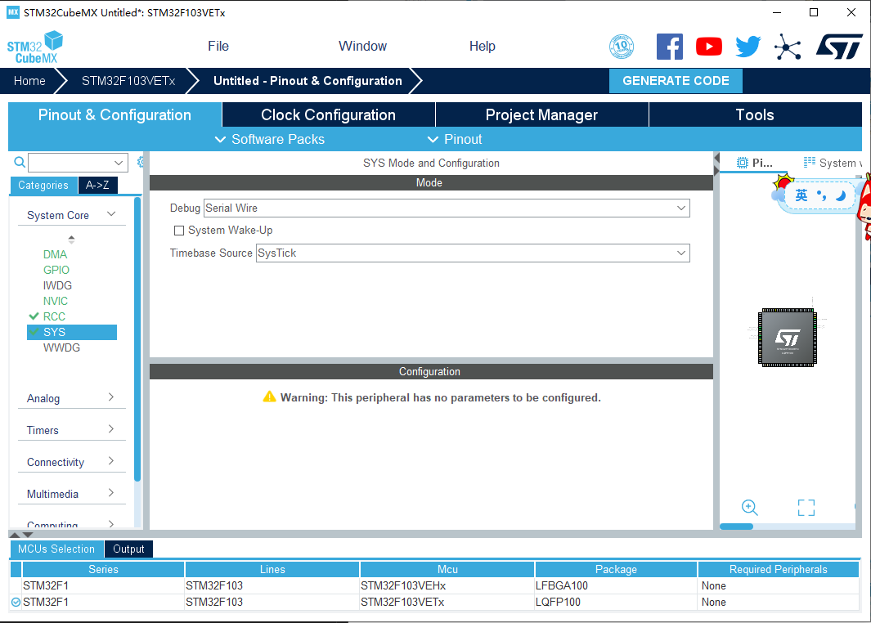
Task: Select the chip package image in pinout view
Action: 787,337
